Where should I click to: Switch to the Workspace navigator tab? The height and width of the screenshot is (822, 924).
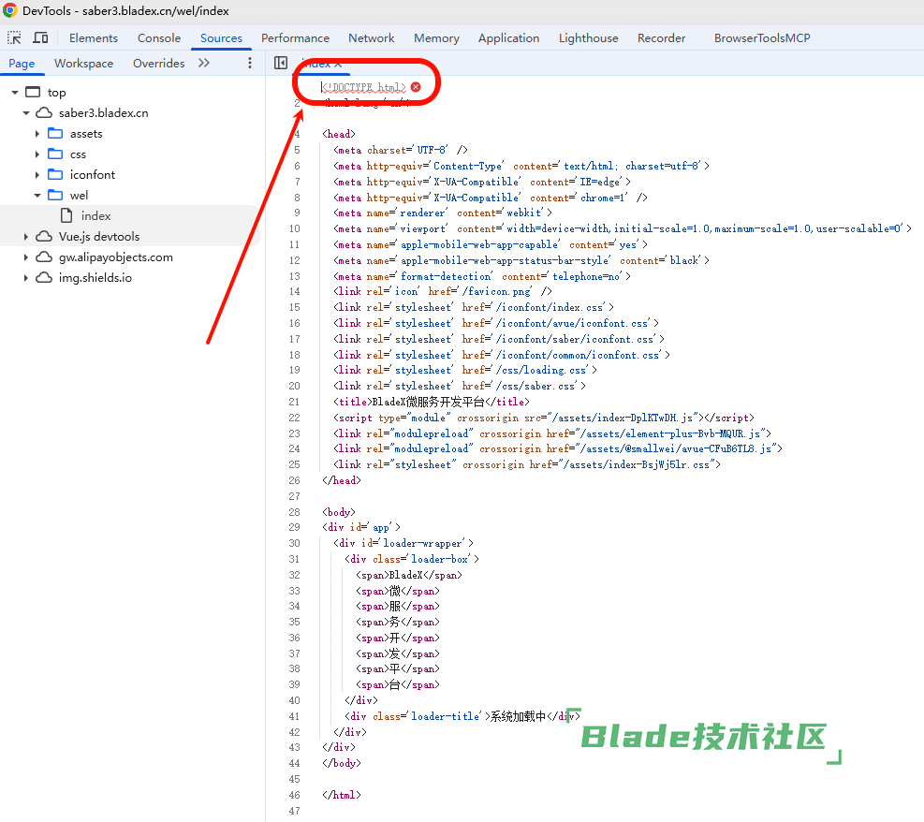tap(83, 64)
